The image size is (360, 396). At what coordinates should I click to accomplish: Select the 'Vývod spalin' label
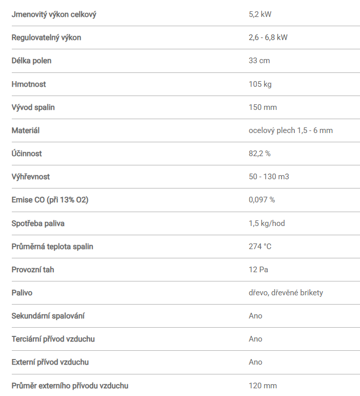pyautogui.click(x=33, y=107)
